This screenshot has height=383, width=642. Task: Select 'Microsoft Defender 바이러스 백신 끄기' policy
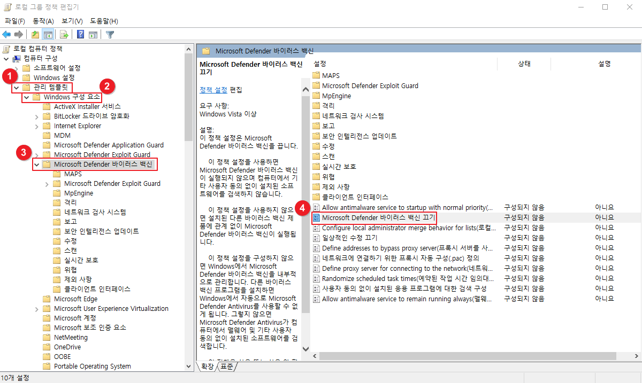pyautogui.click(x=379, y=217)
